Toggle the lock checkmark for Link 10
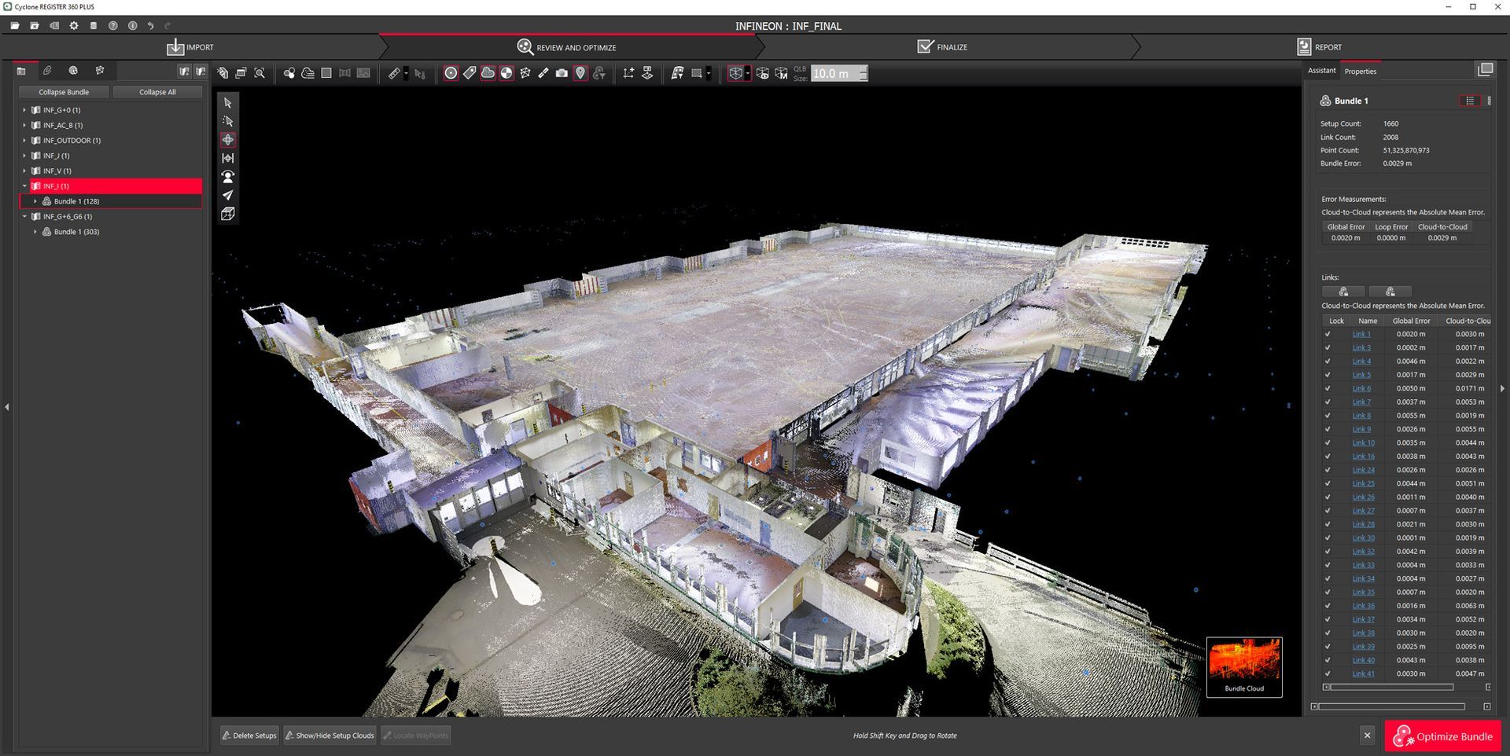 (1328, 442)
